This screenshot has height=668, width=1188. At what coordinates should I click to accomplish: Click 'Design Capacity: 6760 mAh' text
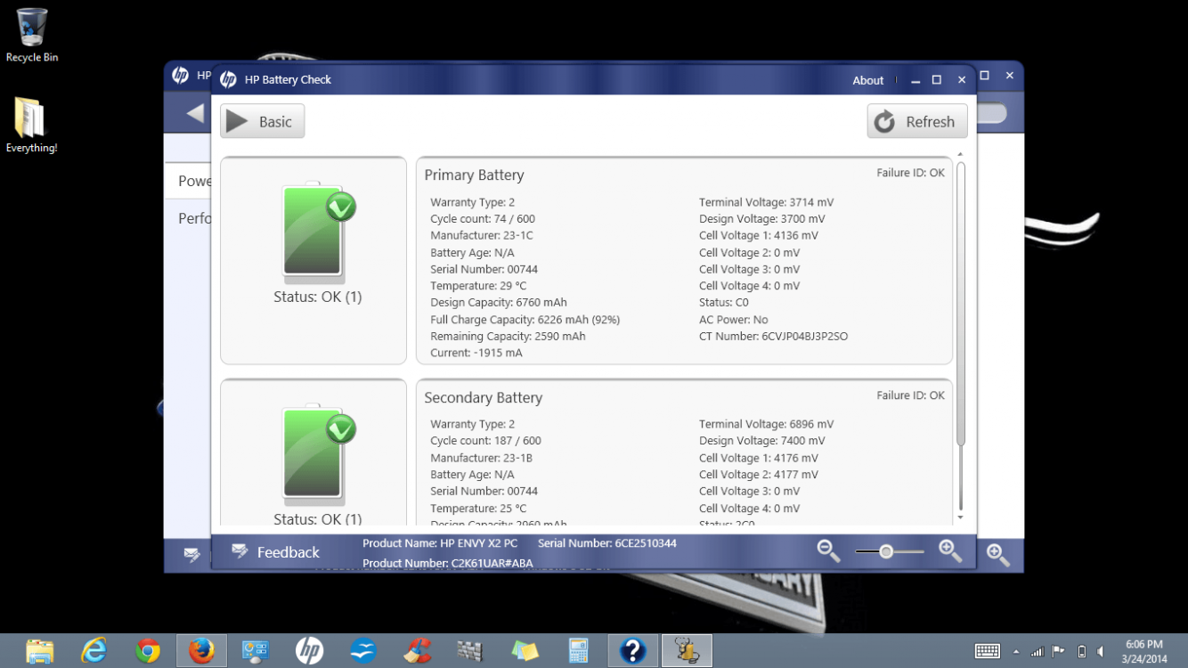click(499, 303)
